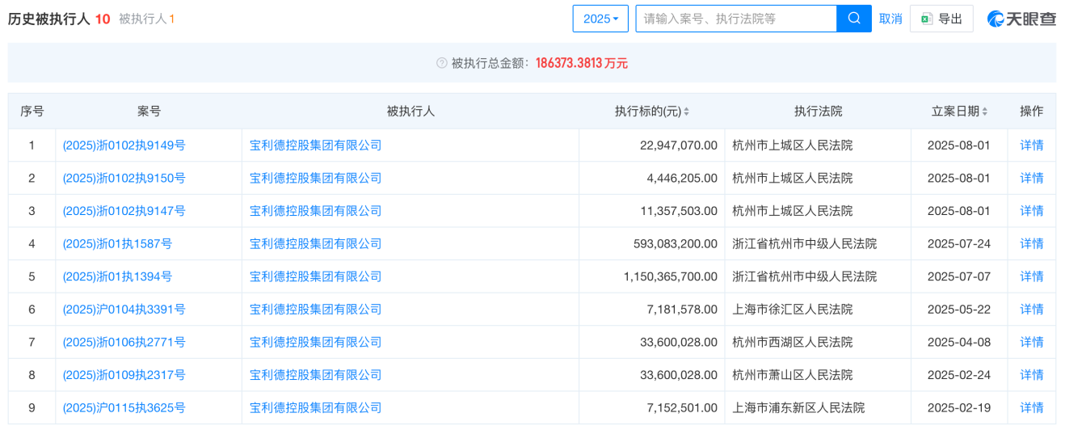Open 宝利德控股集团有限公司 in row 2
The height and width of the screenshot is (430, 1065).
click(315, 178)
